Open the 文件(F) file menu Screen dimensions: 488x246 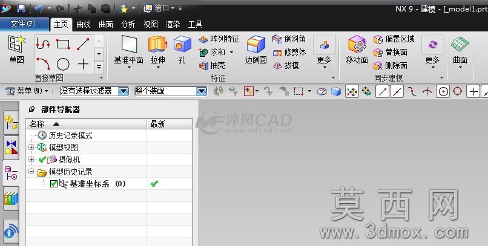pos(24,24)
